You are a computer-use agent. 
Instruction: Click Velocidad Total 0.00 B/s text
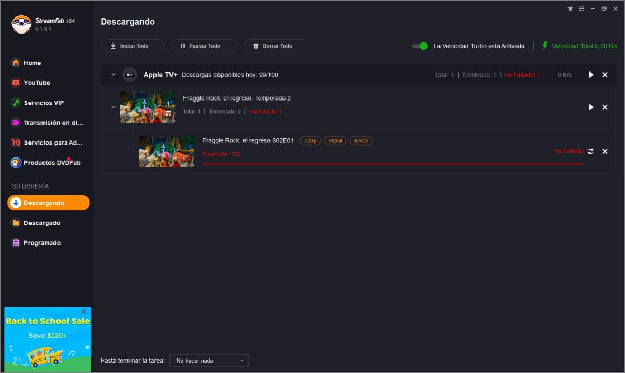tap(585, 46)
